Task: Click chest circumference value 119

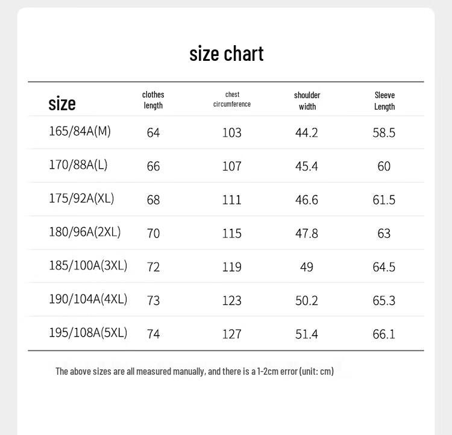Action: (x=232, y=267)
